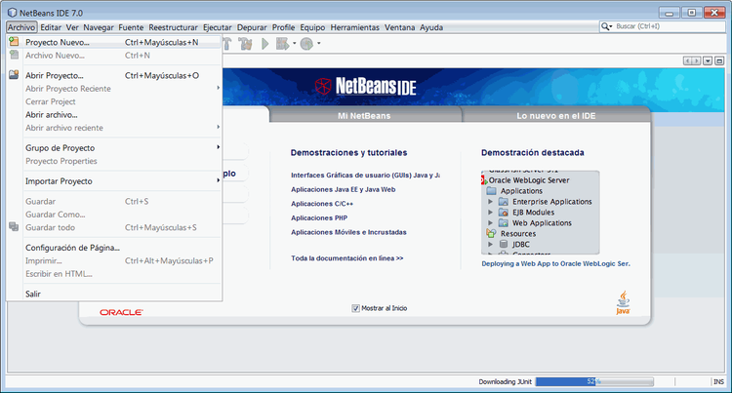Choose Abrir Proyecto... from the menu
Viewport: 732px width, 393px height.
(114, 75)
